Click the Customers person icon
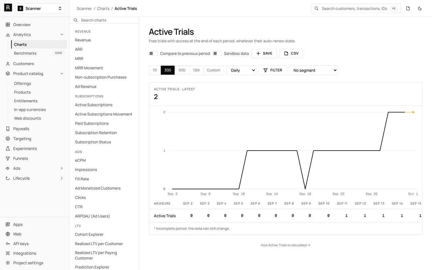The width and height of the screenshot is (432, 270). click(8, 63)
